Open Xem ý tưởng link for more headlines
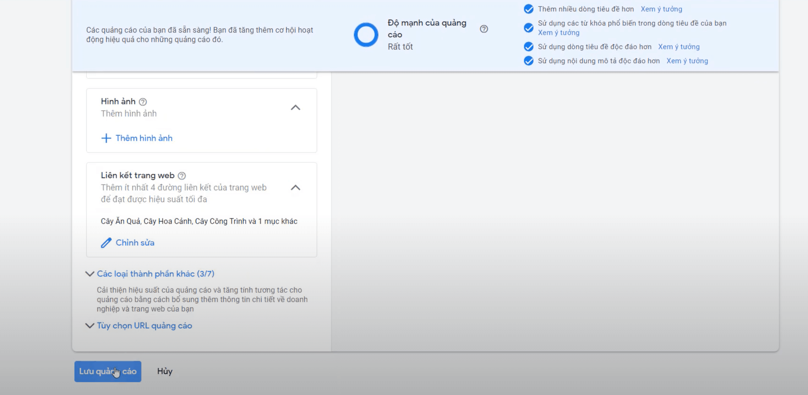The width and height of the screenshot is (808, 395). click(x=661, y=9)
